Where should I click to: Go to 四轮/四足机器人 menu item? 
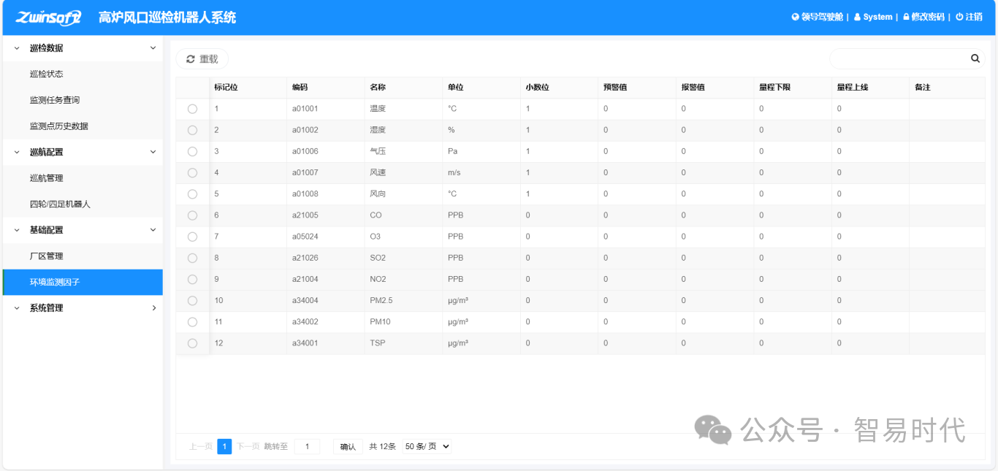coord(60,204)
